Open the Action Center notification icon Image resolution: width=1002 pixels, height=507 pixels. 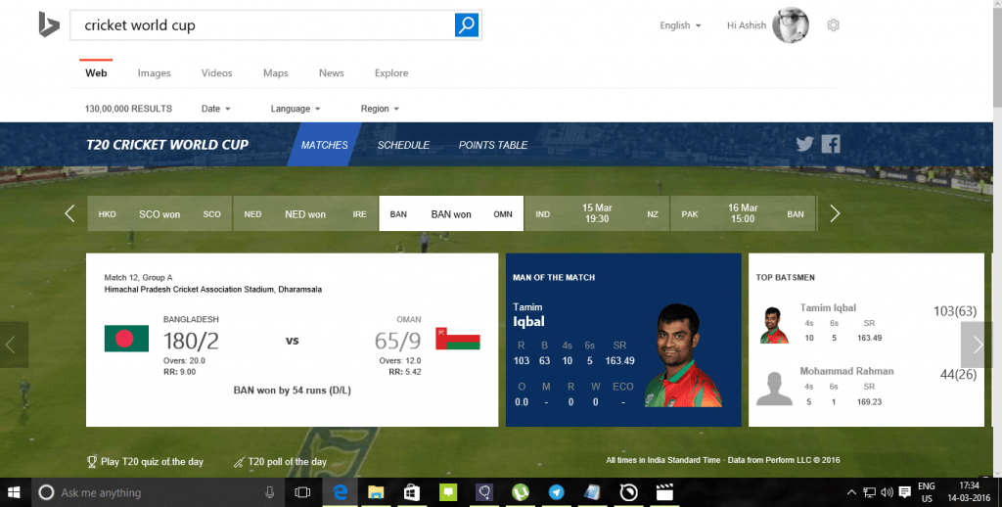coord(904,492)
